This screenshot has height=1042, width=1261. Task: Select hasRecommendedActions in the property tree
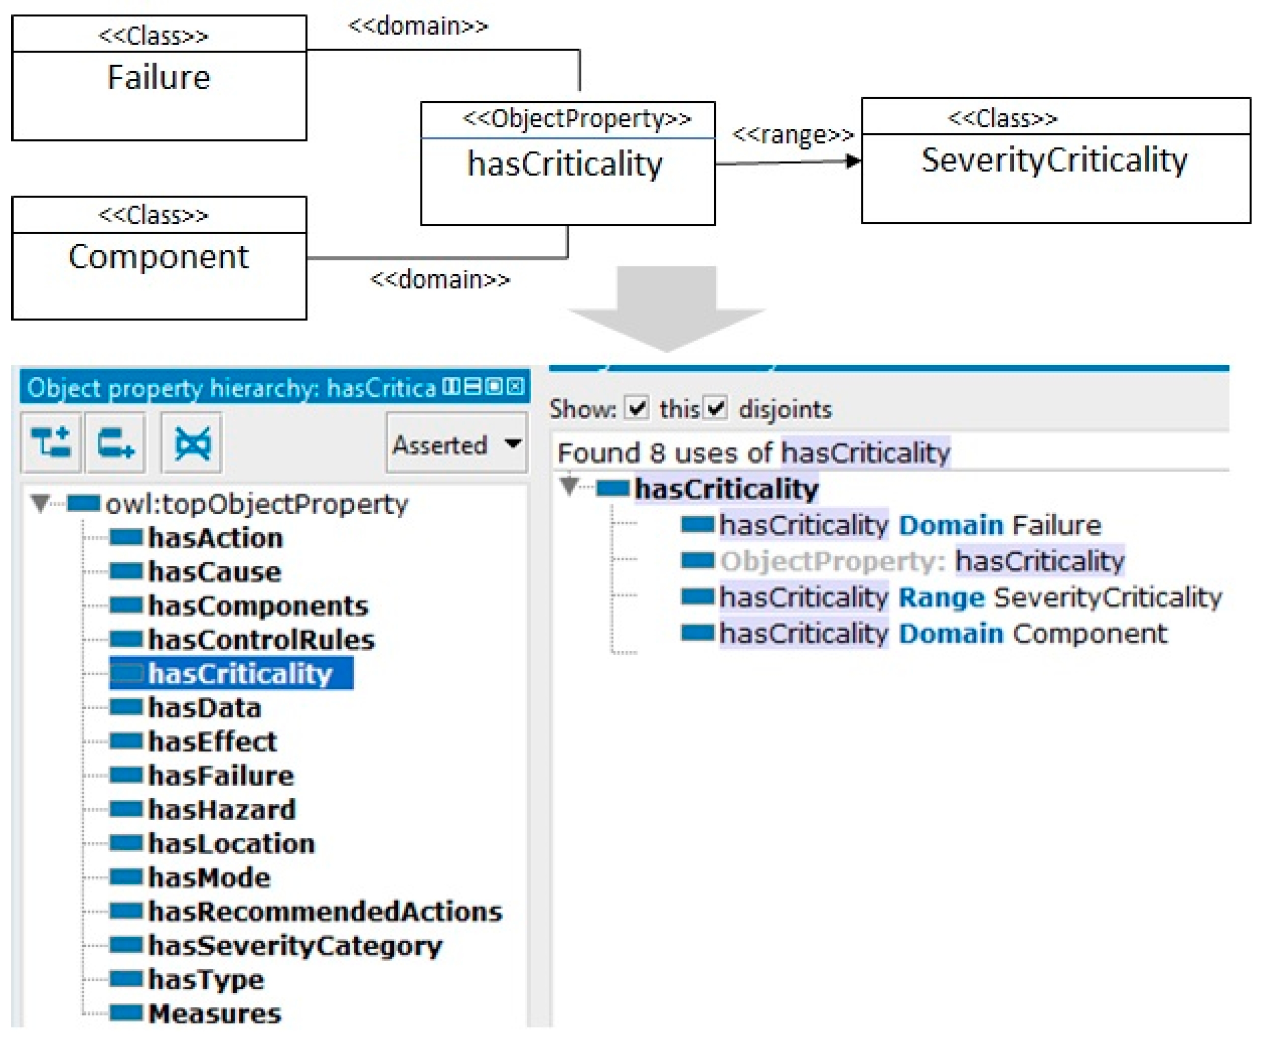[x=325, y=911]
